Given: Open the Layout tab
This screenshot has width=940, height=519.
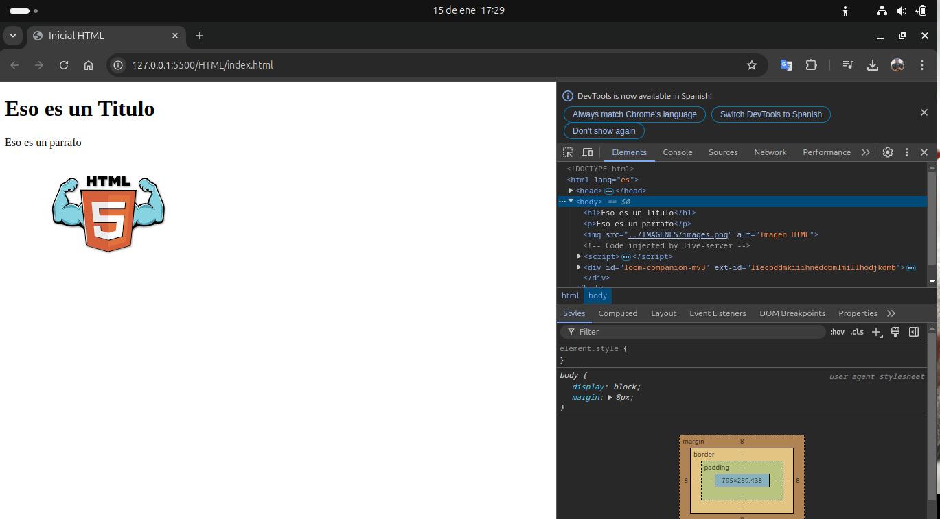Looking at the screenshot, I should pos(663,313).
